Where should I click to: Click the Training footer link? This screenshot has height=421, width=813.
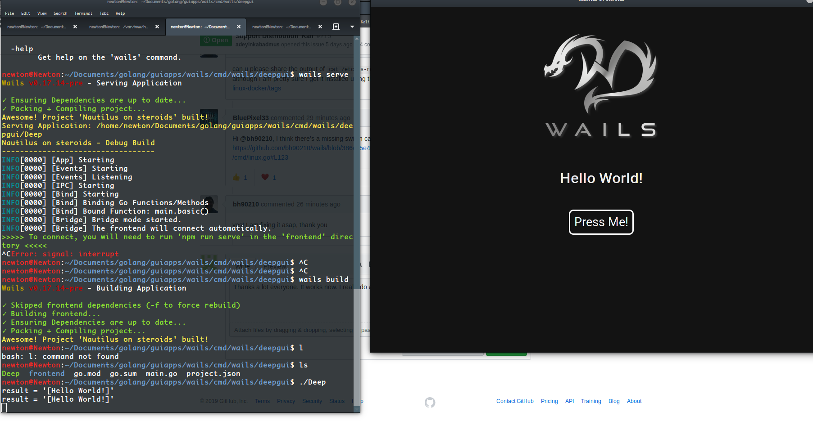pyautogui.click(x=591, y=401)
